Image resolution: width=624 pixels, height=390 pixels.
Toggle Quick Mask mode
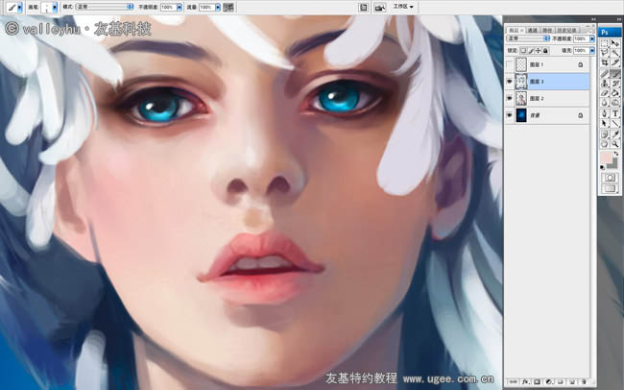tap(610, 178)
